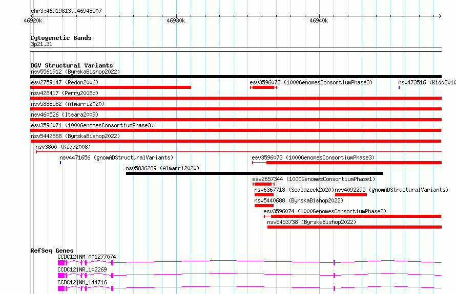Screen dimensions: 456x294
Task: Open nsv3800 (Kidd2008) label
Action: 63,147
